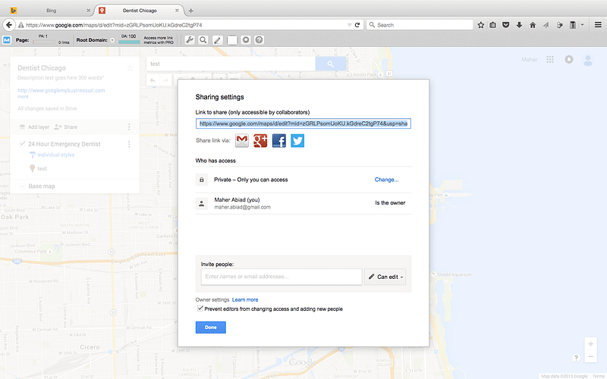Viewport: 607px width, 379px height.
Task: Open the Can edit permission dropdown
Action: pyautogui.click(x=385, y=277)
